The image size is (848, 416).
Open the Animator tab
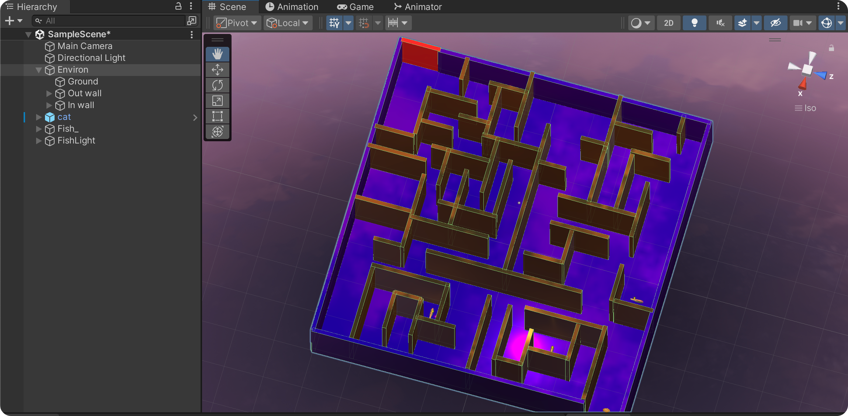click(x=418, y=7)
